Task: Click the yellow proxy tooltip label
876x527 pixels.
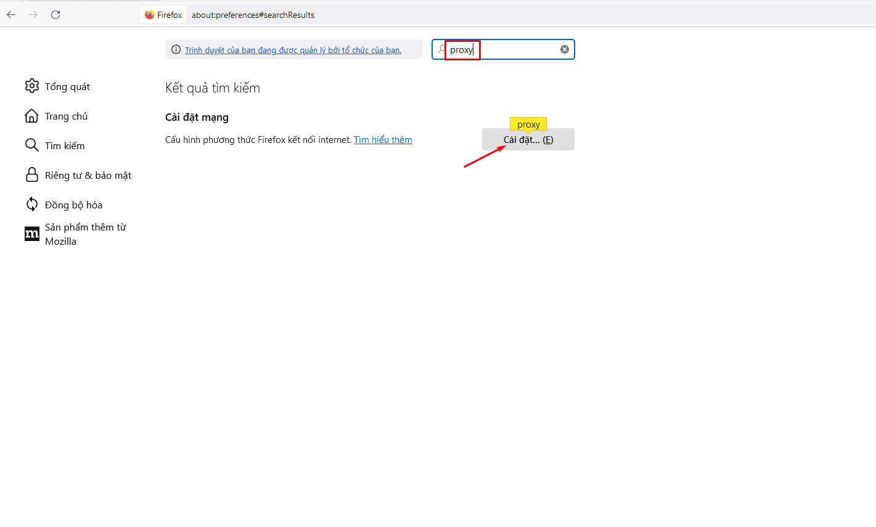Action: pos(528,124)
